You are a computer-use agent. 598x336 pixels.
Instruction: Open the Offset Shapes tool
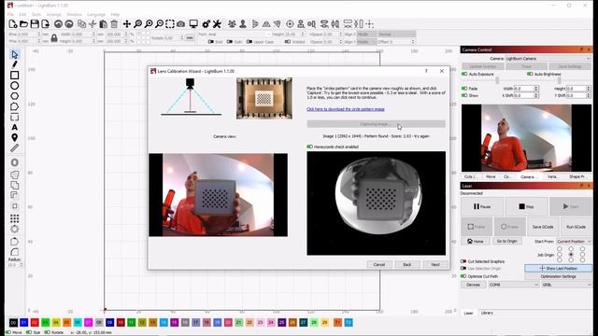coord(15,162)
